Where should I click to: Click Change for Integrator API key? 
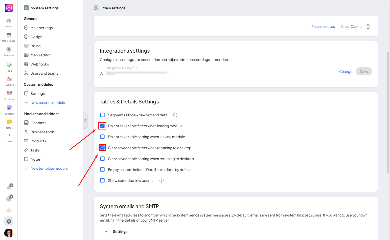[346, 72]
